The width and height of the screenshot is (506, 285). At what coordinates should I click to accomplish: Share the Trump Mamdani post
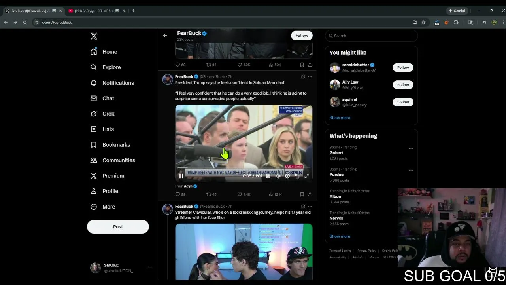pyautogui.click(x=310, y=194)
